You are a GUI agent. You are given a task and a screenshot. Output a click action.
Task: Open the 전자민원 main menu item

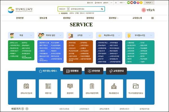click(20, 18)
